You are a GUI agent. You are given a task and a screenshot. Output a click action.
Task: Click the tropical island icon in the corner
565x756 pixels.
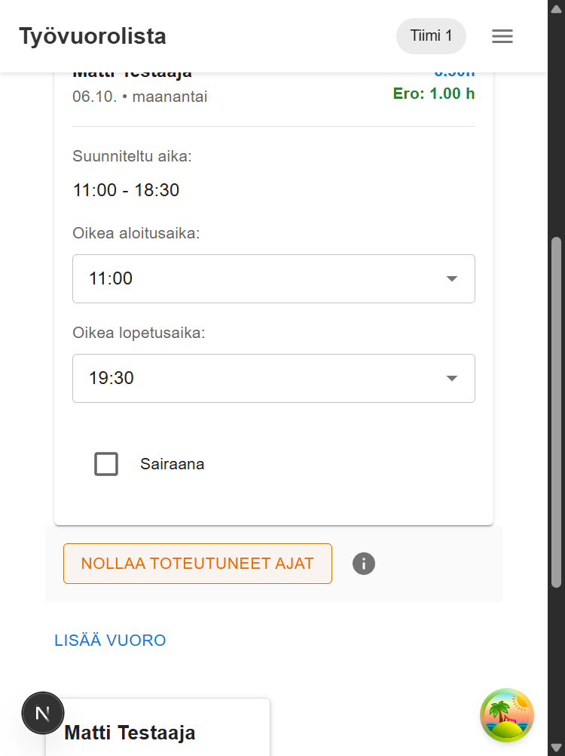click(506, 715)
